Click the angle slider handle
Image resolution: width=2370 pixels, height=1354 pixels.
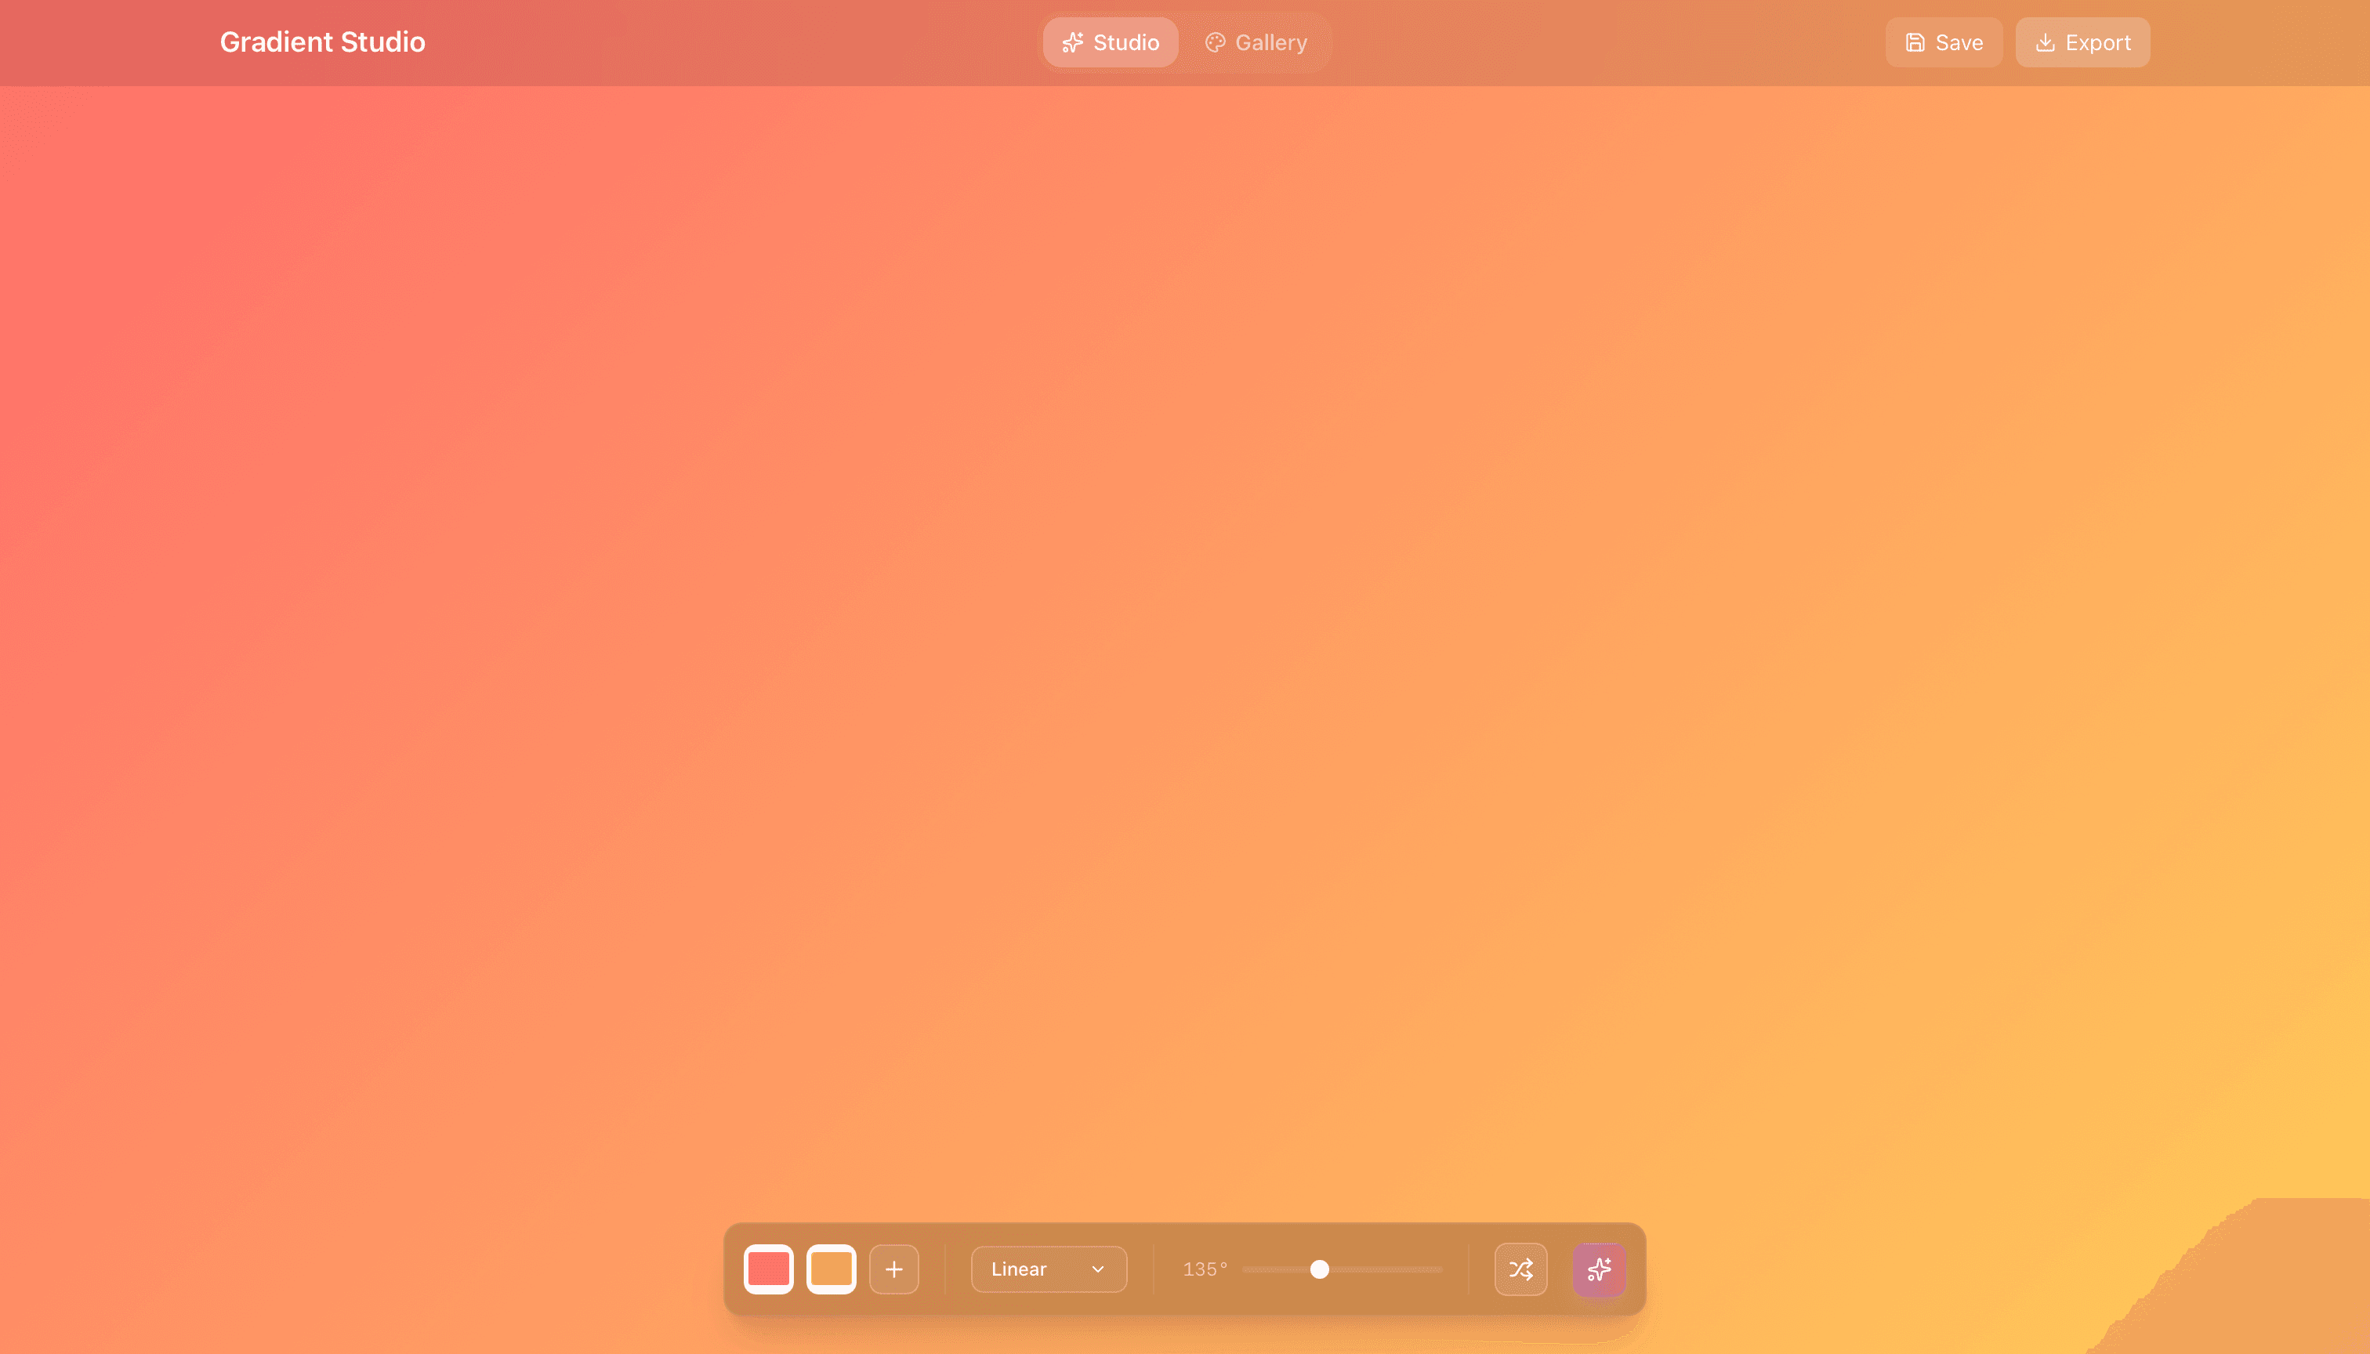1319,1269
